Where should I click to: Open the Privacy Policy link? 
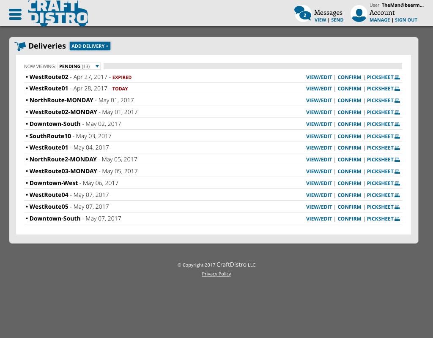[x=216, y=274]
